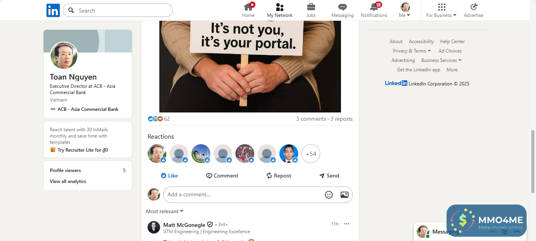Click the LinkedIn logo icon
This screenshot has width=536, height=241.
tap(53, 10)
